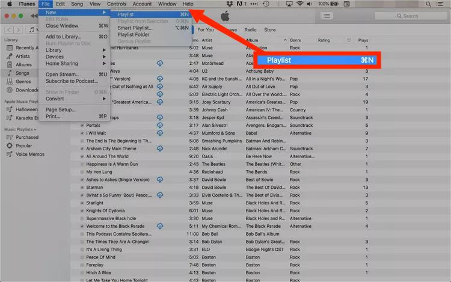
Task: Choose Playlist in the New submenu
Action: click(151, 14)
